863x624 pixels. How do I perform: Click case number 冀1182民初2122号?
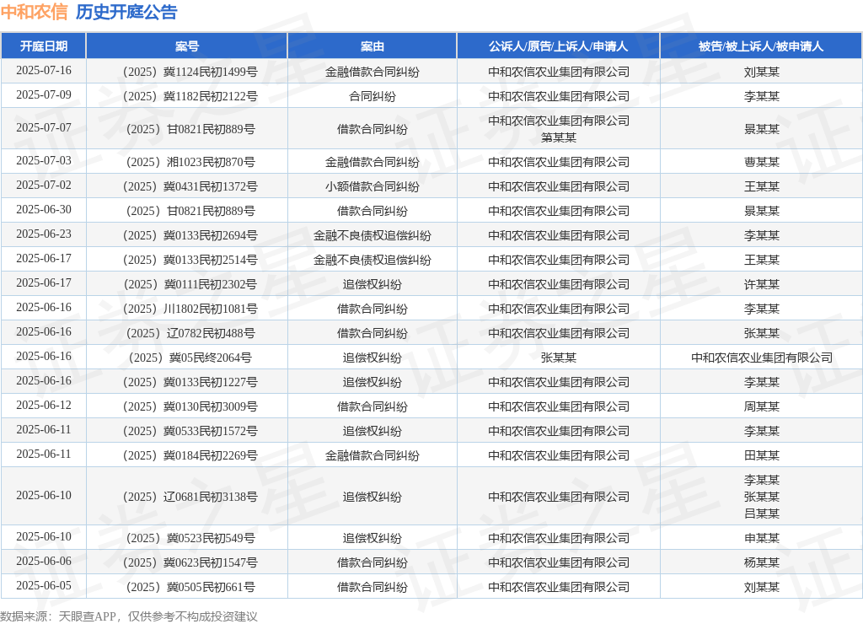(x=190, y=96)
